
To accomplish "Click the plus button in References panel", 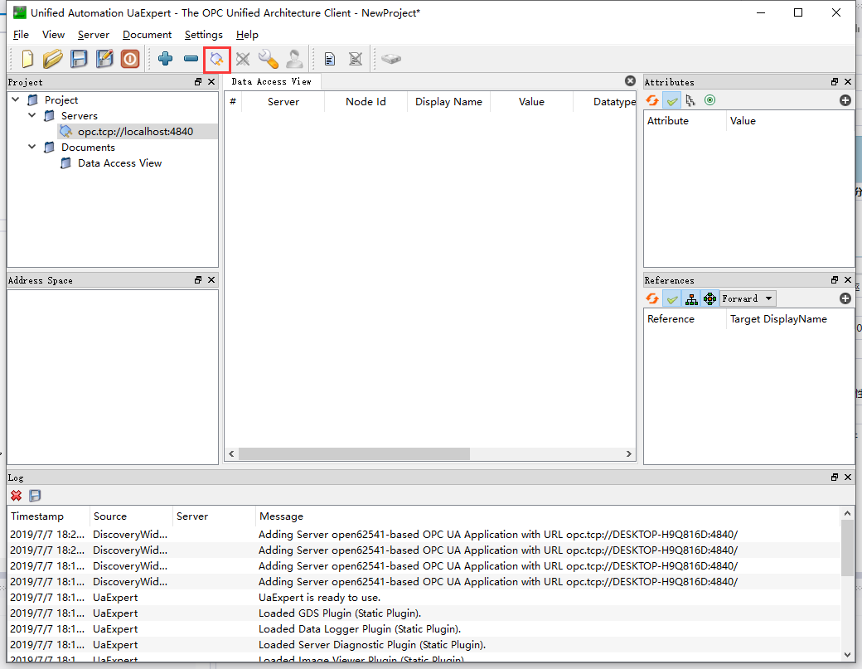I will 845,298.
